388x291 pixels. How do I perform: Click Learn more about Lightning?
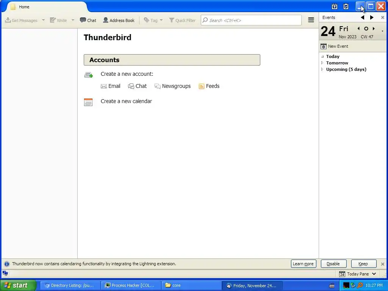(304, 264)
